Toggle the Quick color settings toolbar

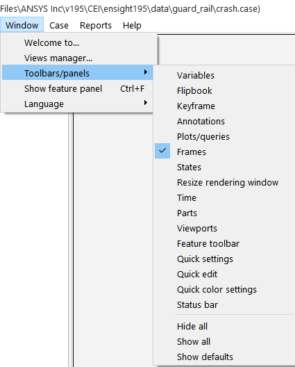(x=224, y=290)
